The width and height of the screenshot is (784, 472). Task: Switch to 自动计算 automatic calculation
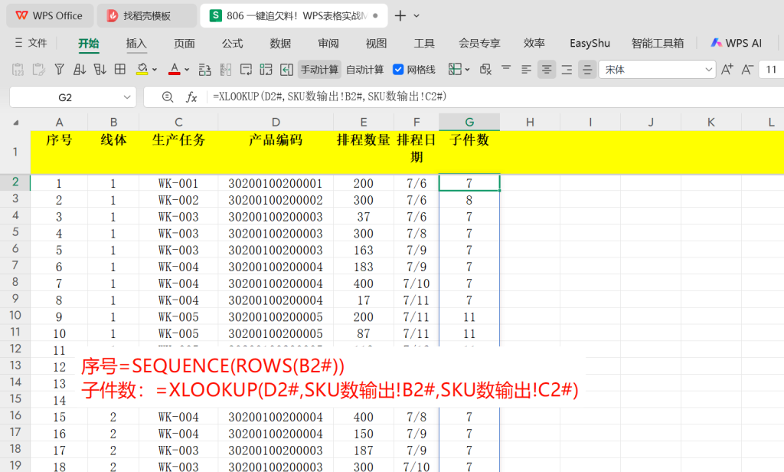tap(365, 70)
